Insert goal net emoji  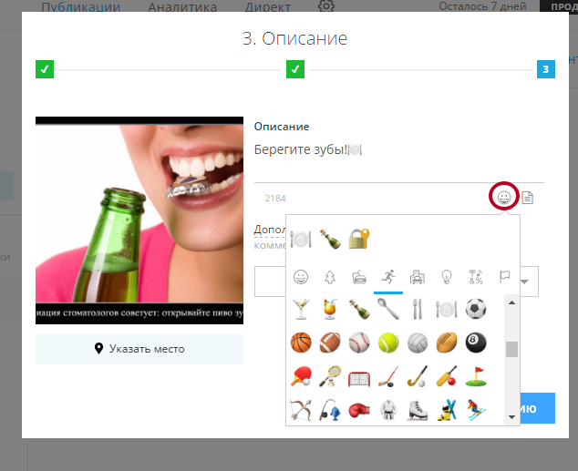(359, 378)
